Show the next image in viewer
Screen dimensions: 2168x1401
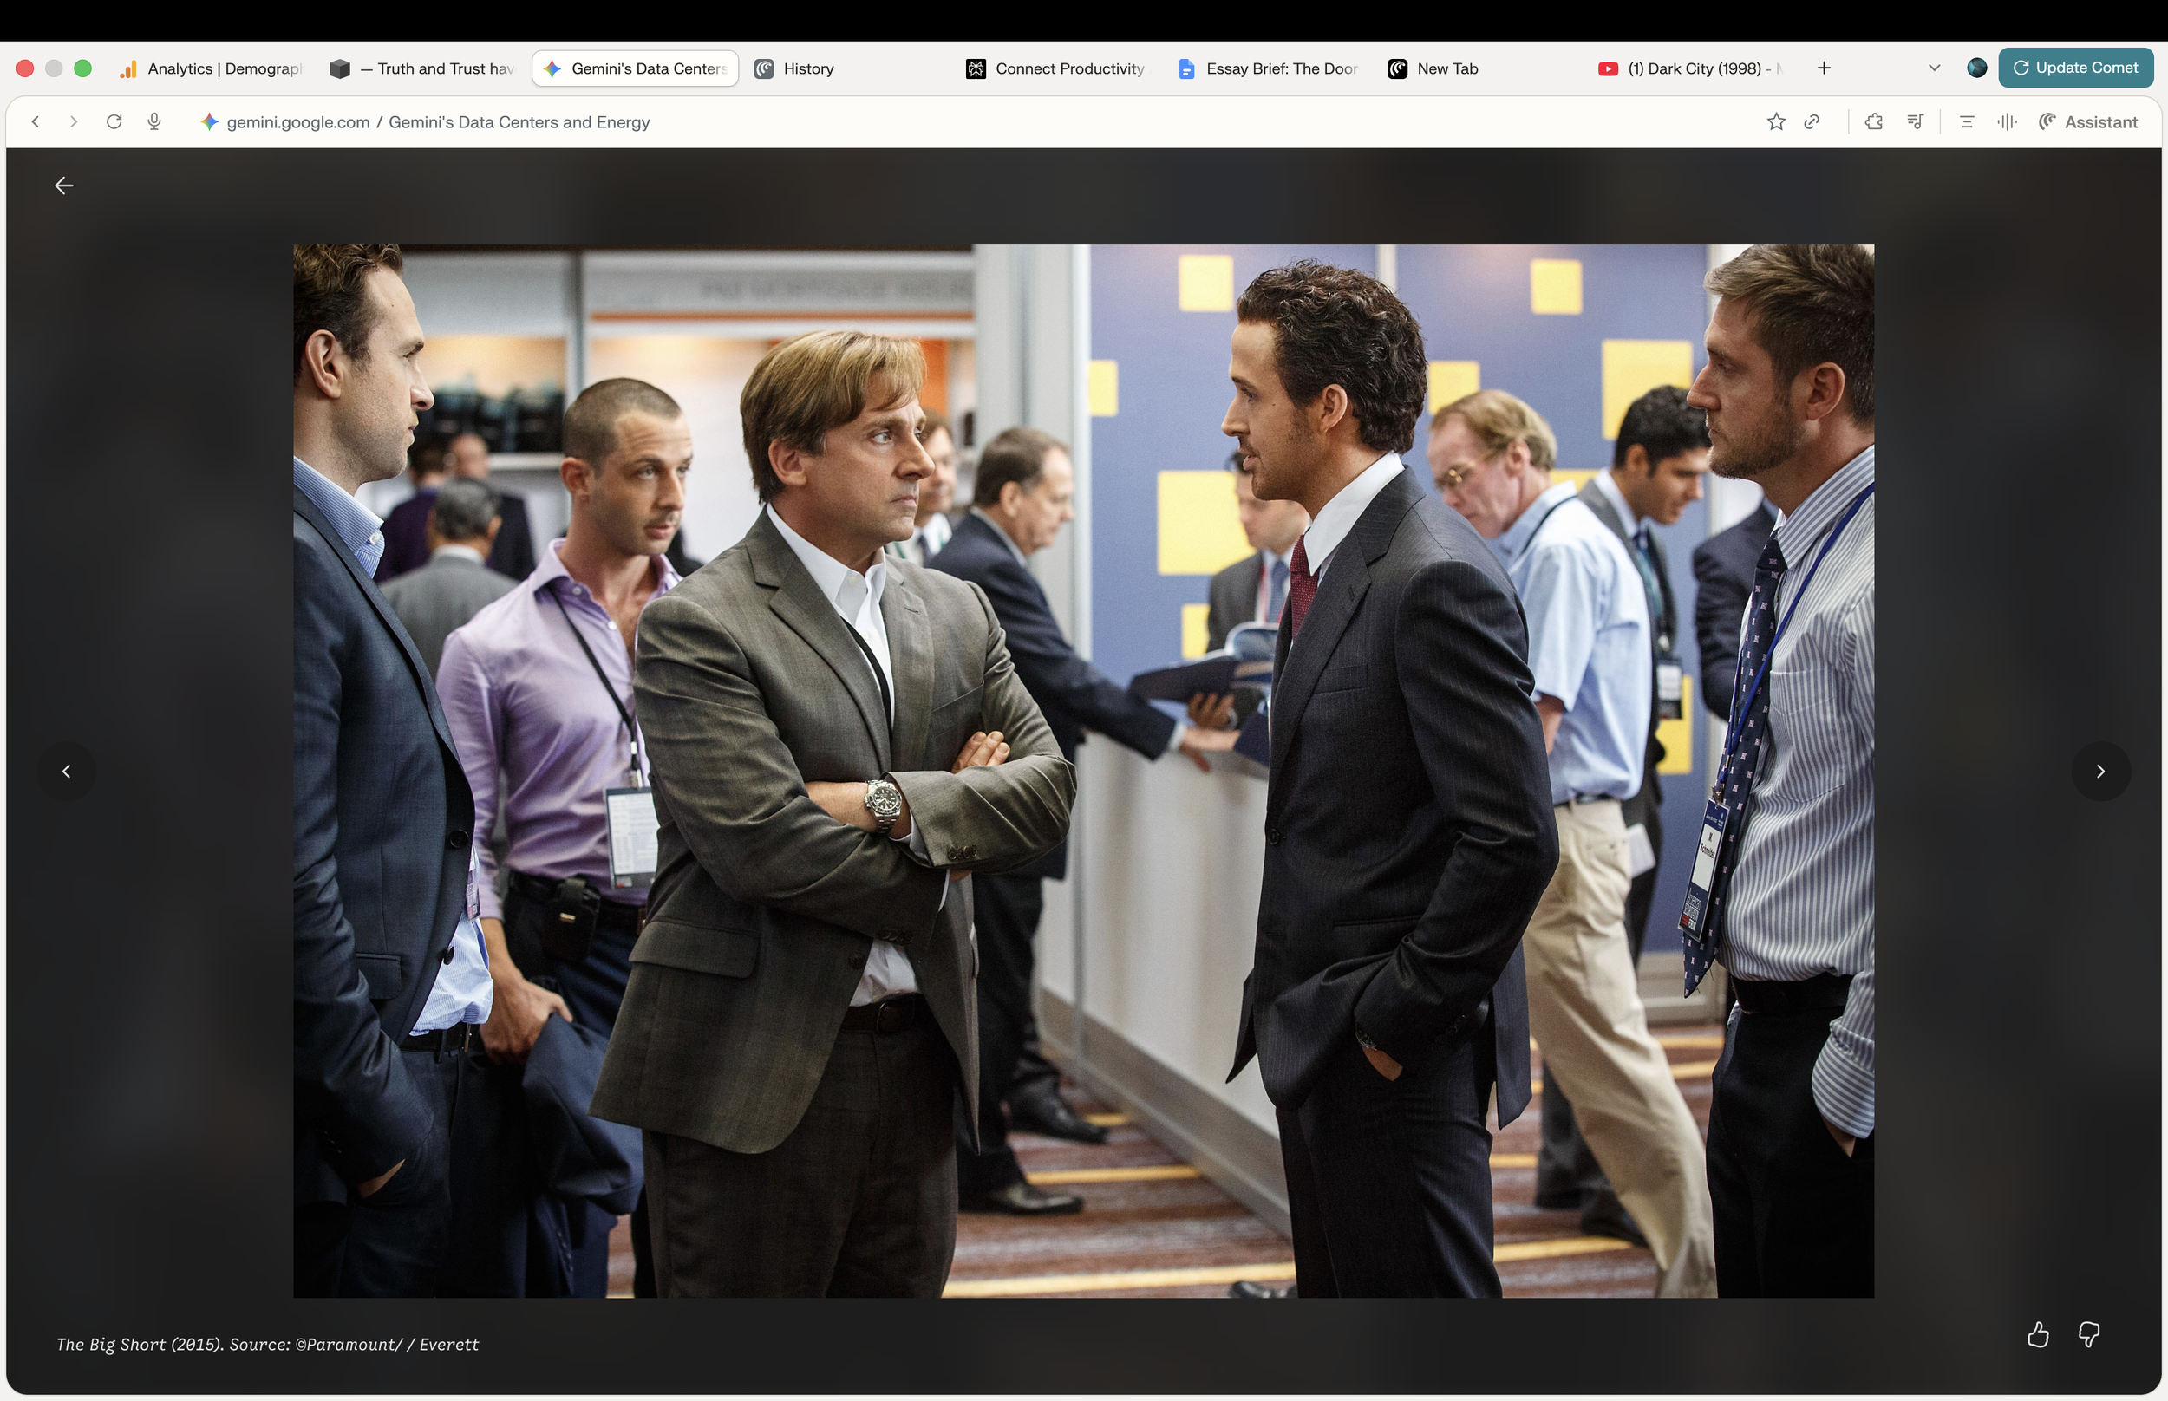click(x=2100, y=772)
